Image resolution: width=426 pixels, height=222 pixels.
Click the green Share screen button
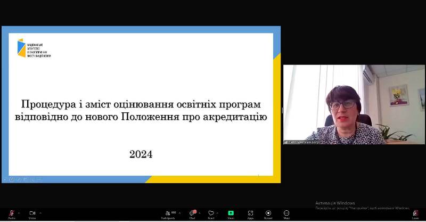(231, 213)
